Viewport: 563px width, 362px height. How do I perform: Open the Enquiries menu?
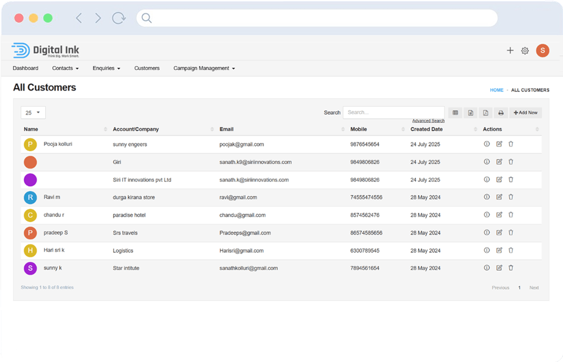pos(106,68)
